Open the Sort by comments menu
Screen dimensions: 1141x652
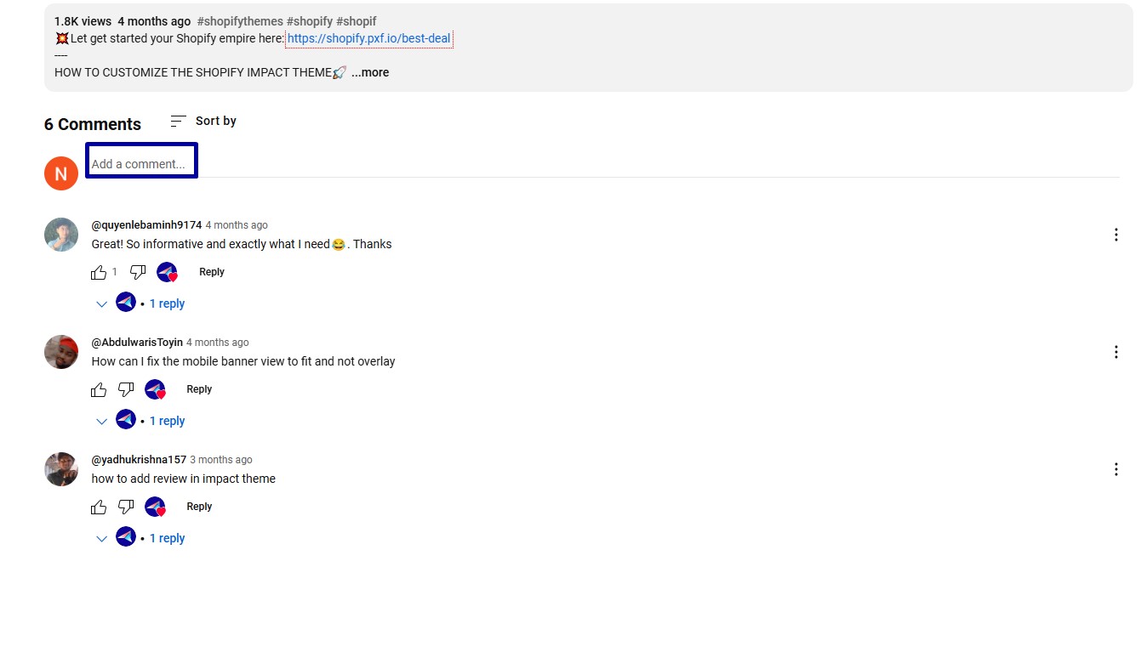(203, 121)
